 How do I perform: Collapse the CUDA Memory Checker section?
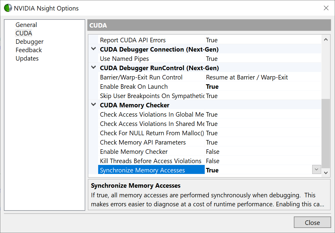coord(93,105)
